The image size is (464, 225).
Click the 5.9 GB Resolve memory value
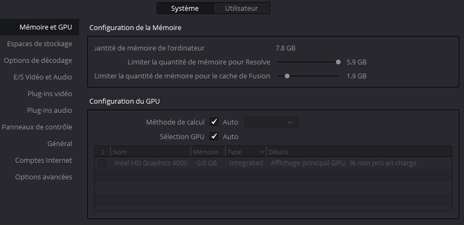tap(356, 62)
